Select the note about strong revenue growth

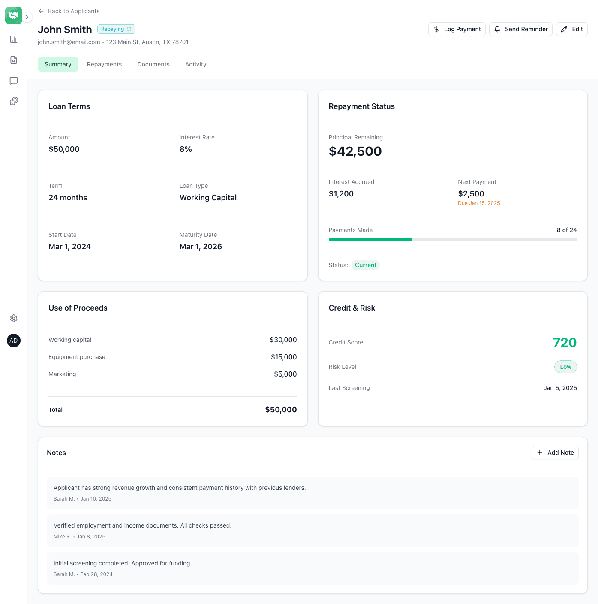pyautogui.click(x=313, y=493)
